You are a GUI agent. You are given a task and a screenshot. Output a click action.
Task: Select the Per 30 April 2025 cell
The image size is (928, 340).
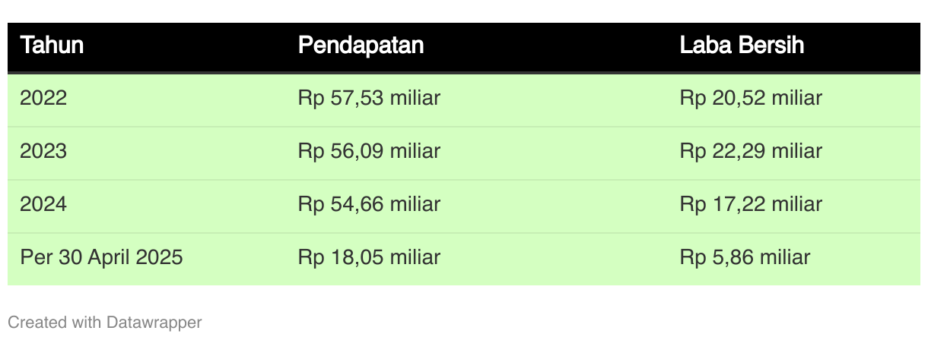coord(102,257)
